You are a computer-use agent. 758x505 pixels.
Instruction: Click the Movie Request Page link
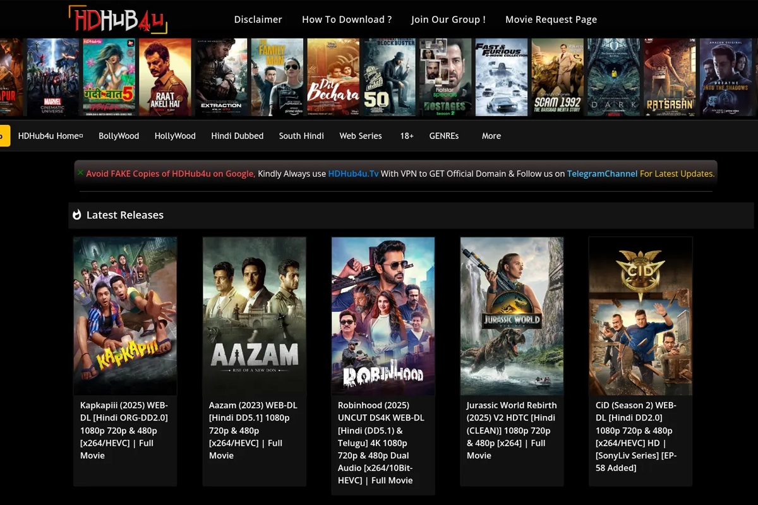(551, 20)
